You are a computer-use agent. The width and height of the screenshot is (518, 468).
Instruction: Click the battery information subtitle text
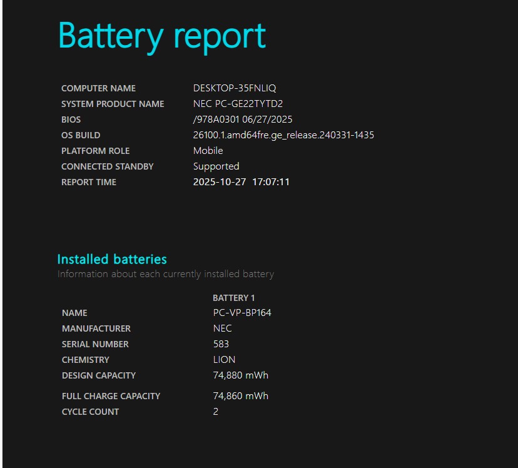pos(165,274)
